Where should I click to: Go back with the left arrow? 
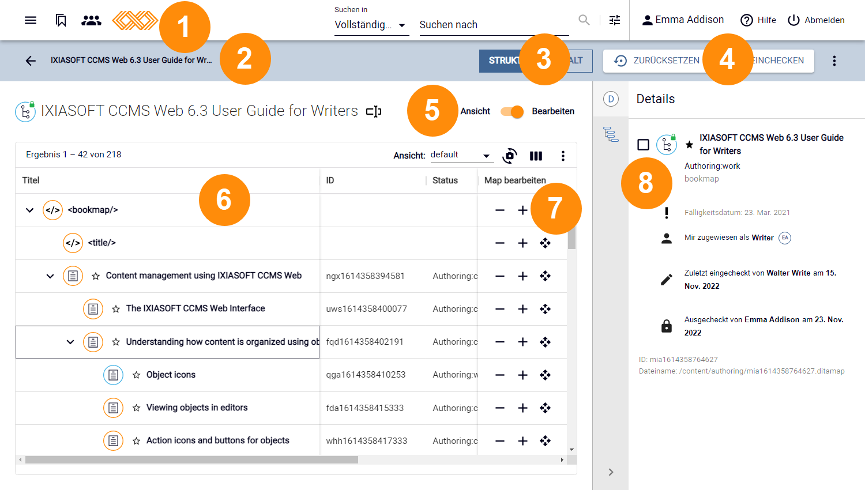pyautogui.click(x=31, y=61)
